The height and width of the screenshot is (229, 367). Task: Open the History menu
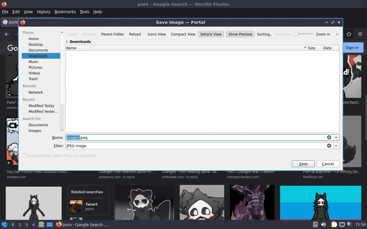44,12
